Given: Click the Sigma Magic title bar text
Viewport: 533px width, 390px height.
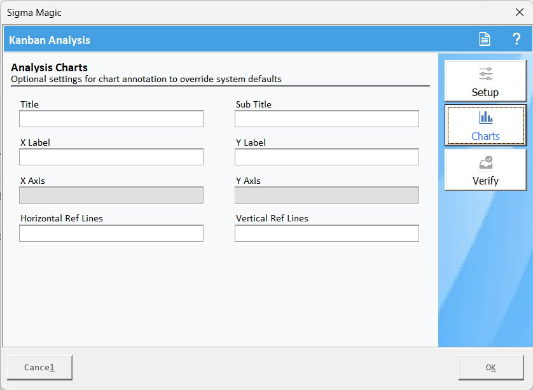Looking at the screenshot, I should pyautogui.click(x=34, y=13).
